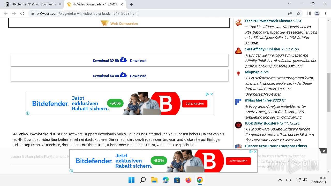This screenshot has width=331, height=186.
Task: Click the Mkgmap map pin icon
Action: 238,74
